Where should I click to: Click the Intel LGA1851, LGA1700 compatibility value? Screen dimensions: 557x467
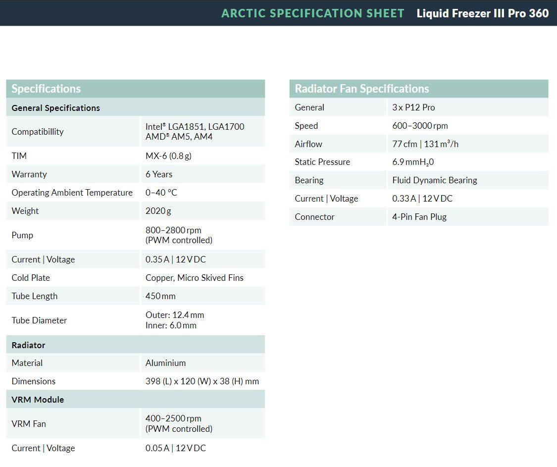tap(195, 127)
